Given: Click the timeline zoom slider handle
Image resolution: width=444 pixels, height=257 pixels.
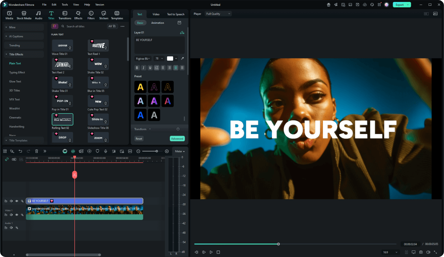Looking at the screenshot, I should click(x=156, y=151).
